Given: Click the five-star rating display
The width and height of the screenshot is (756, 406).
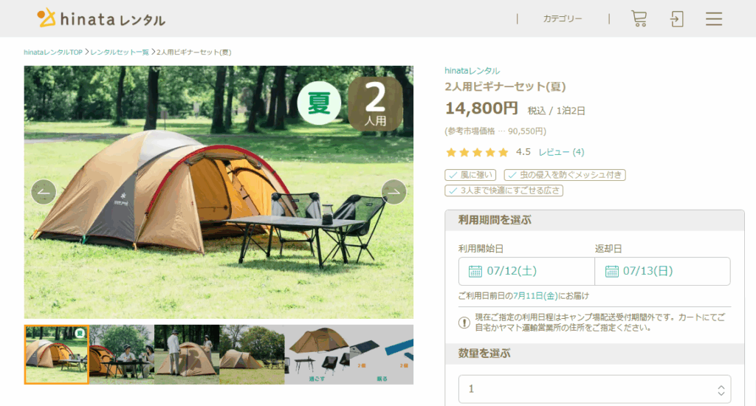Looking at the screenshot, I should tap(477, 152).
